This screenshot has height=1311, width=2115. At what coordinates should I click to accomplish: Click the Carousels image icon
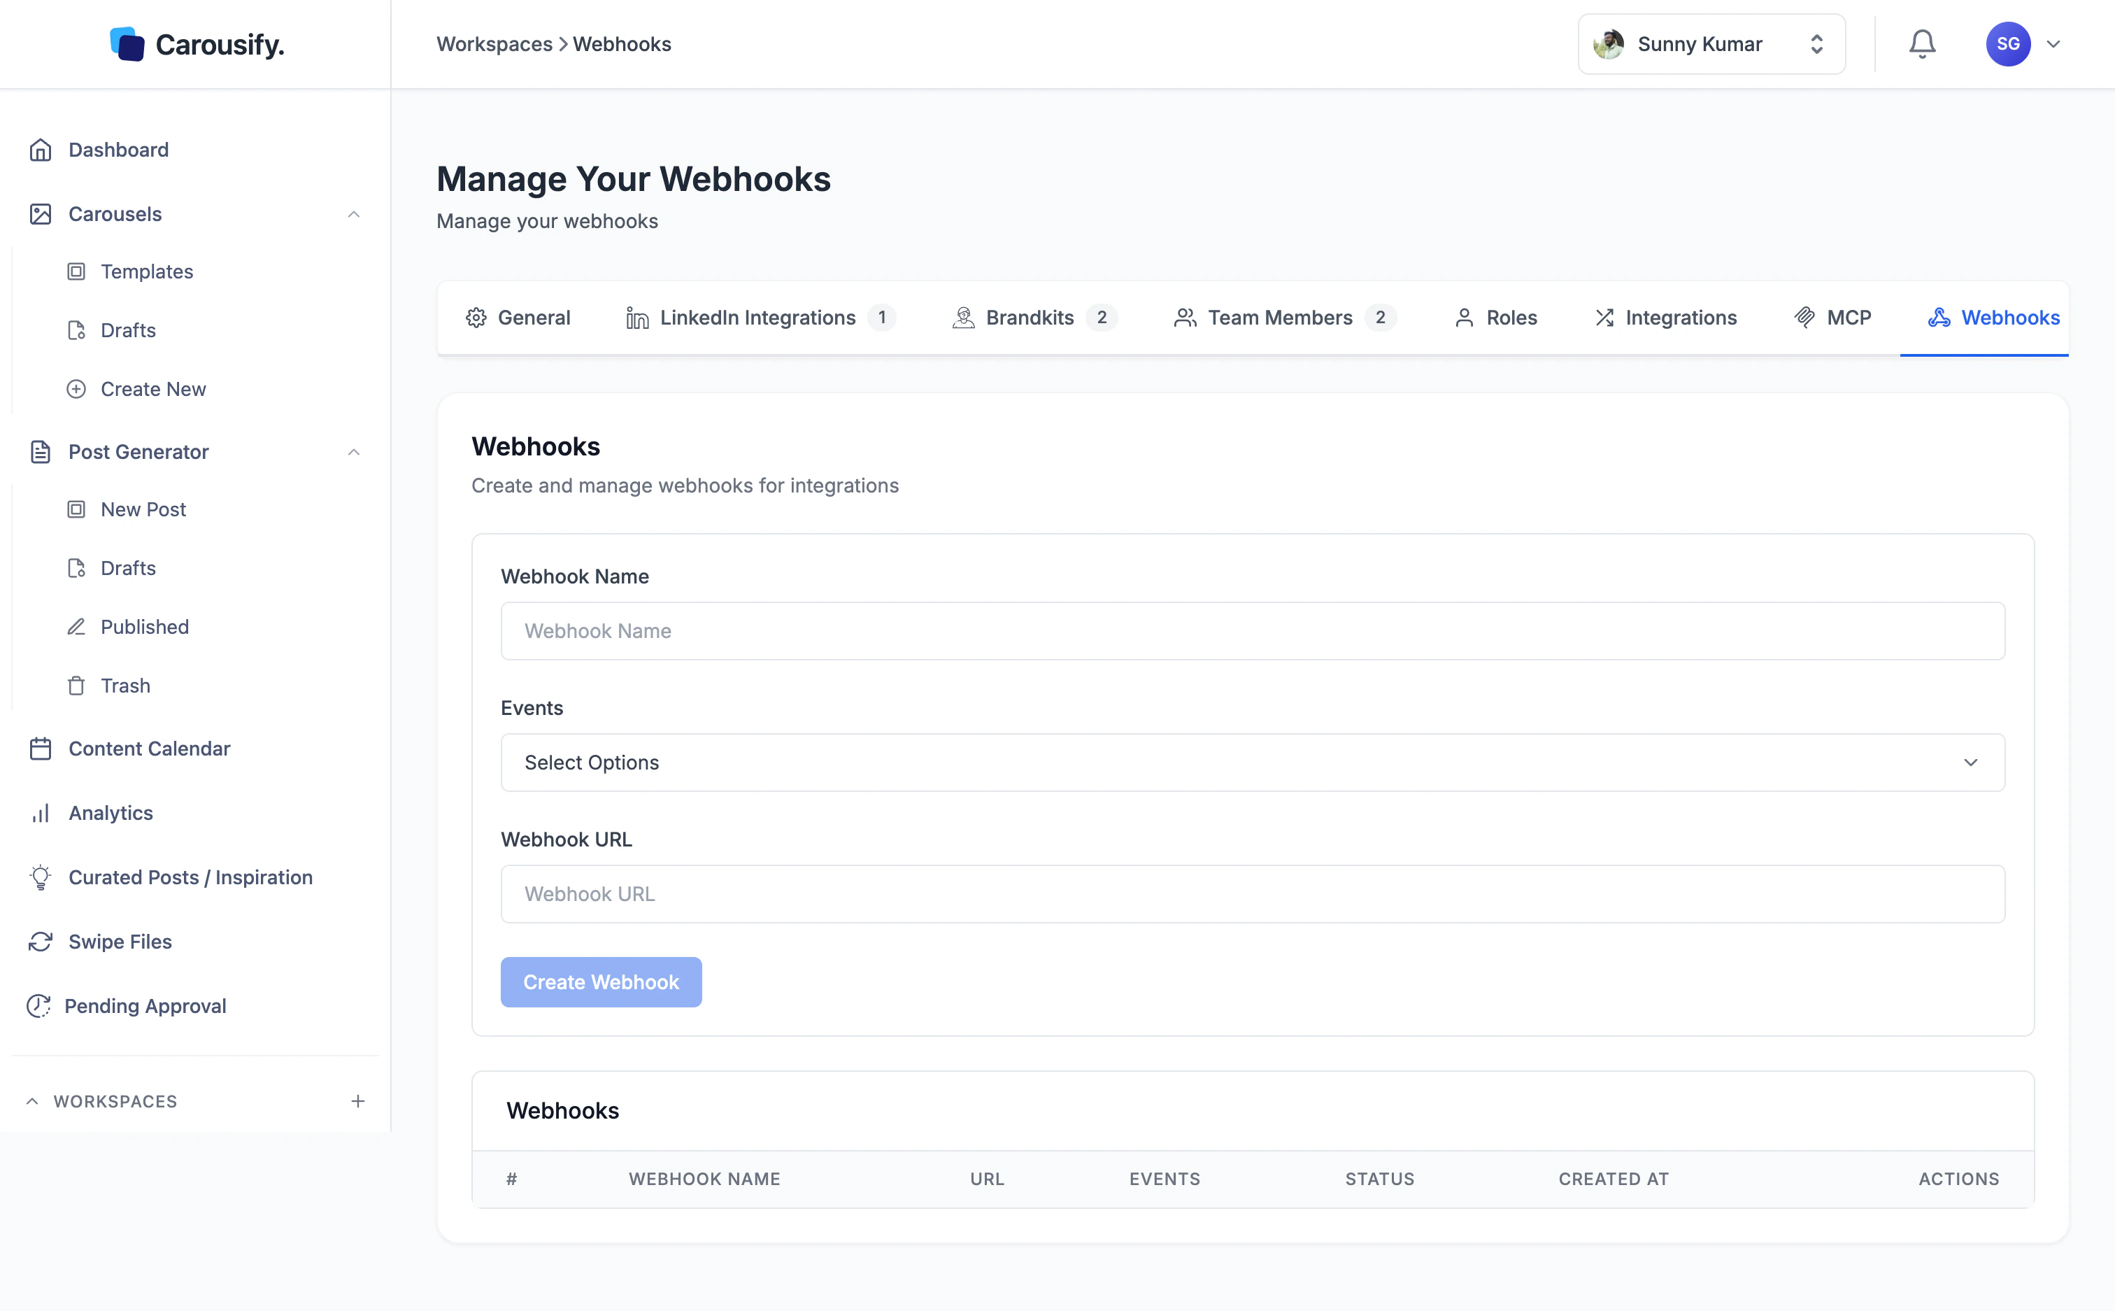[41, 214]
